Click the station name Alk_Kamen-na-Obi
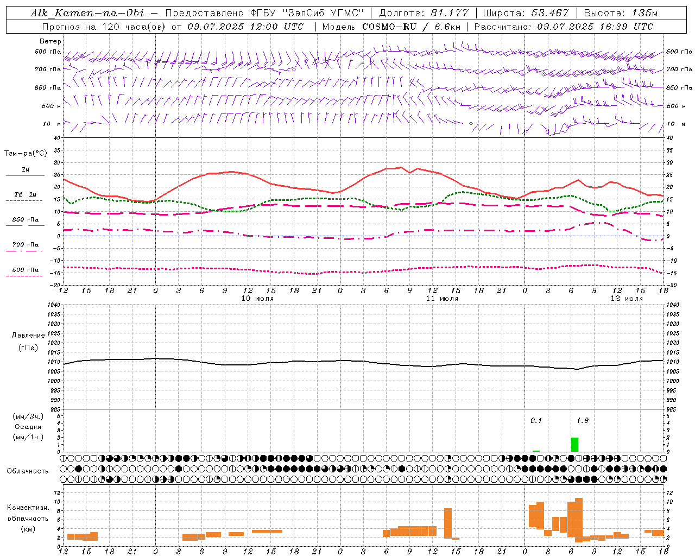The height and width of the screenshot is (556, 695). tap(87, 13)
